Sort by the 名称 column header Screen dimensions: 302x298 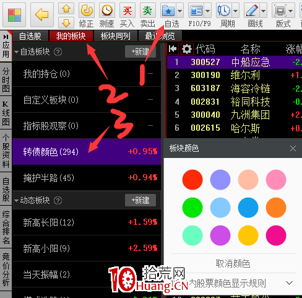pos(251,49)
